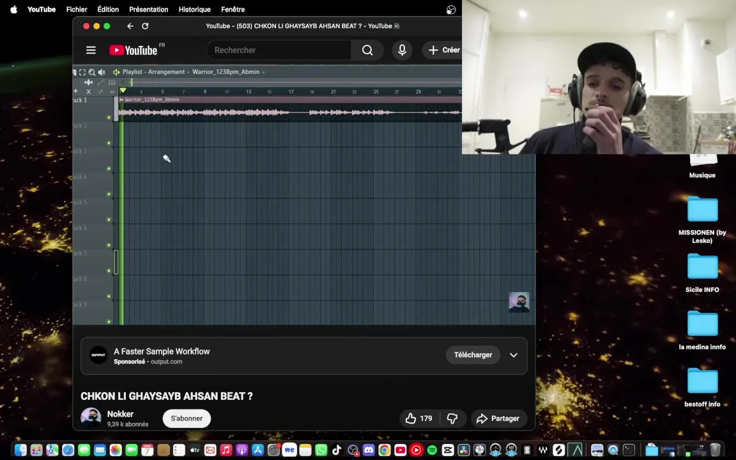Click the waveform icon in playlist toolbar

88,82
